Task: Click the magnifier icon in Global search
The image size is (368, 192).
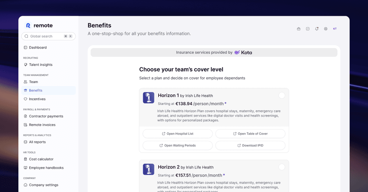Action: pyautogui.click(x=26, y=36)
